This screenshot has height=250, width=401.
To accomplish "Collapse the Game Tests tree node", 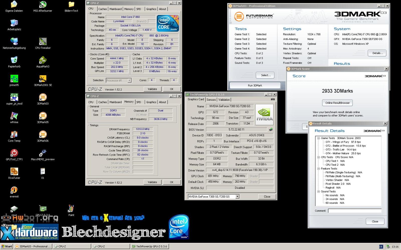I will (319, 138).
